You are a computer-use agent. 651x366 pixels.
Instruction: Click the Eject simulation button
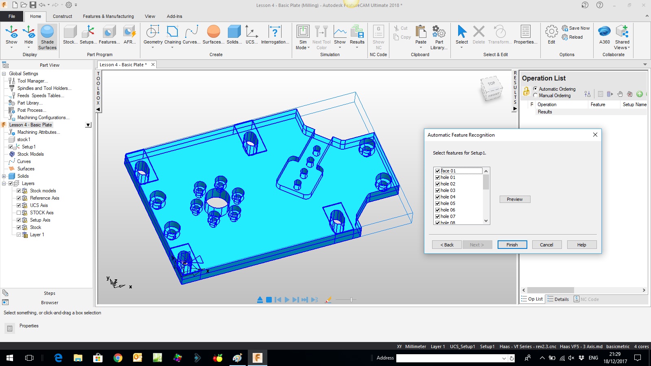260,300
